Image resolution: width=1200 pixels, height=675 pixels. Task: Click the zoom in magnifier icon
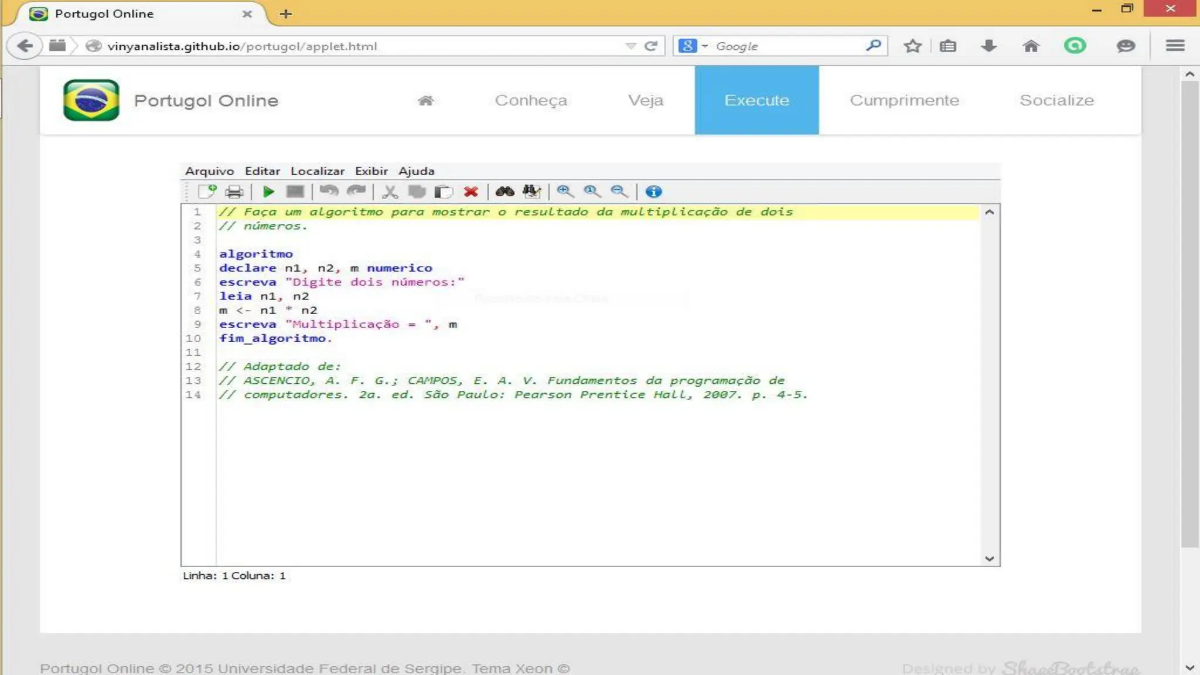click(x=565, y=192)
